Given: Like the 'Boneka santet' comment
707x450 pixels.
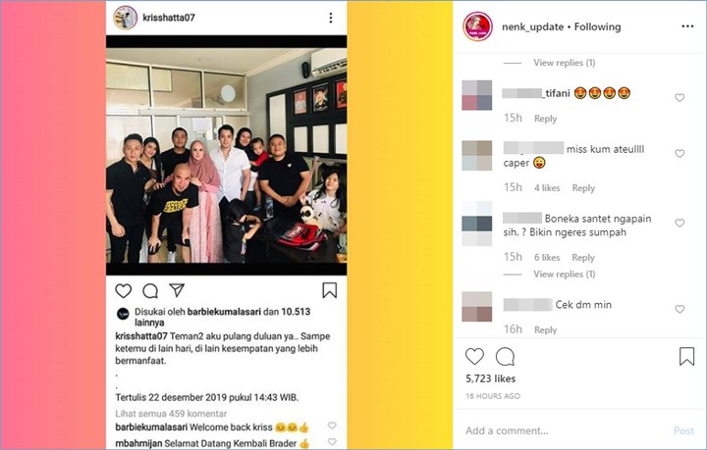Looking at the screenshot, I should pyautogui.click(x=680, y=223).
